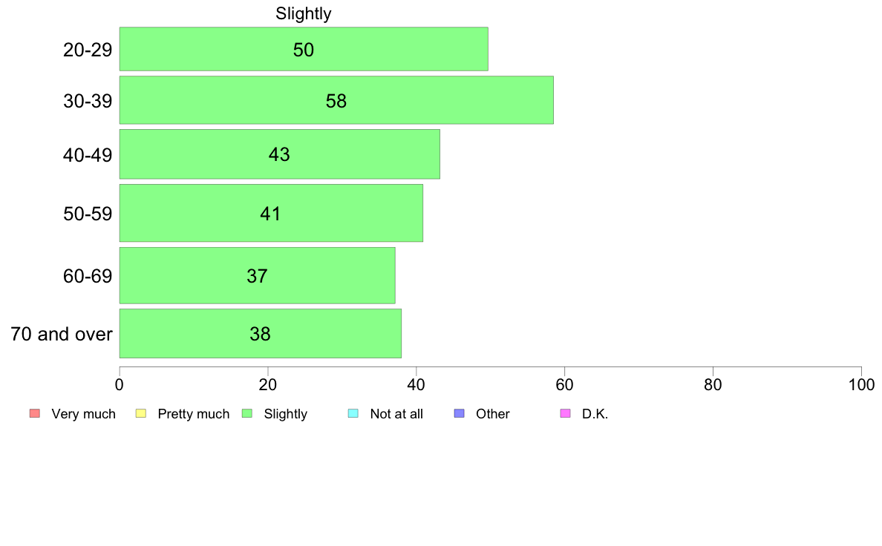Click the Slightly chart title
The image size is (882, 546).
(x=303, y=13)
